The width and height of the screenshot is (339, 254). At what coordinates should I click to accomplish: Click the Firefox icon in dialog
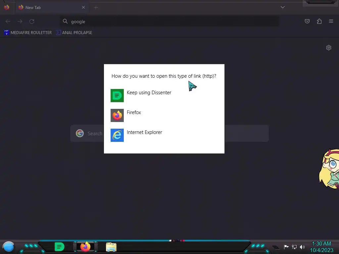pos(117,115)
